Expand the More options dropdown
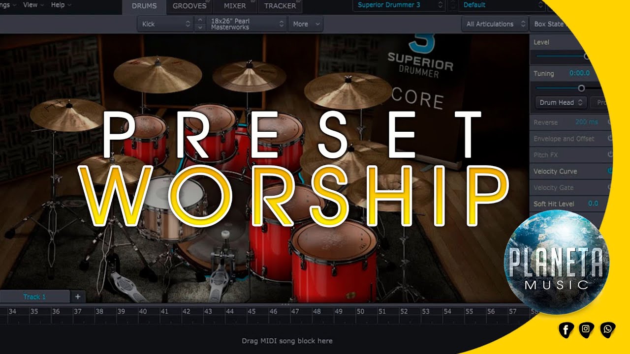The image size is (630, 354). coord(306,24)
